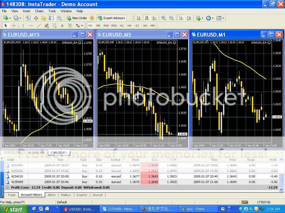Open the Windows start menu
The image size is (285, 213).
pyautogui.click(x=14, y=209)
